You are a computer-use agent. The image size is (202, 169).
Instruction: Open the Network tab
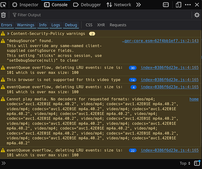119,5
